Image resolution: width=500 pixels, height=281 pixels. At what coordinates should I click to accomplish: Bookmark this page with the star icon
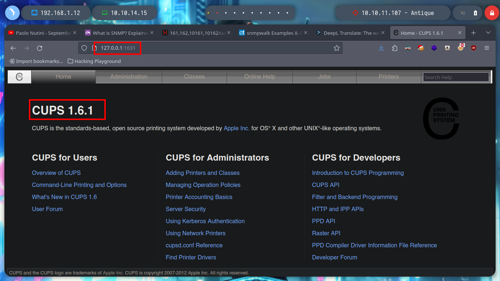(x=336, y=48)
